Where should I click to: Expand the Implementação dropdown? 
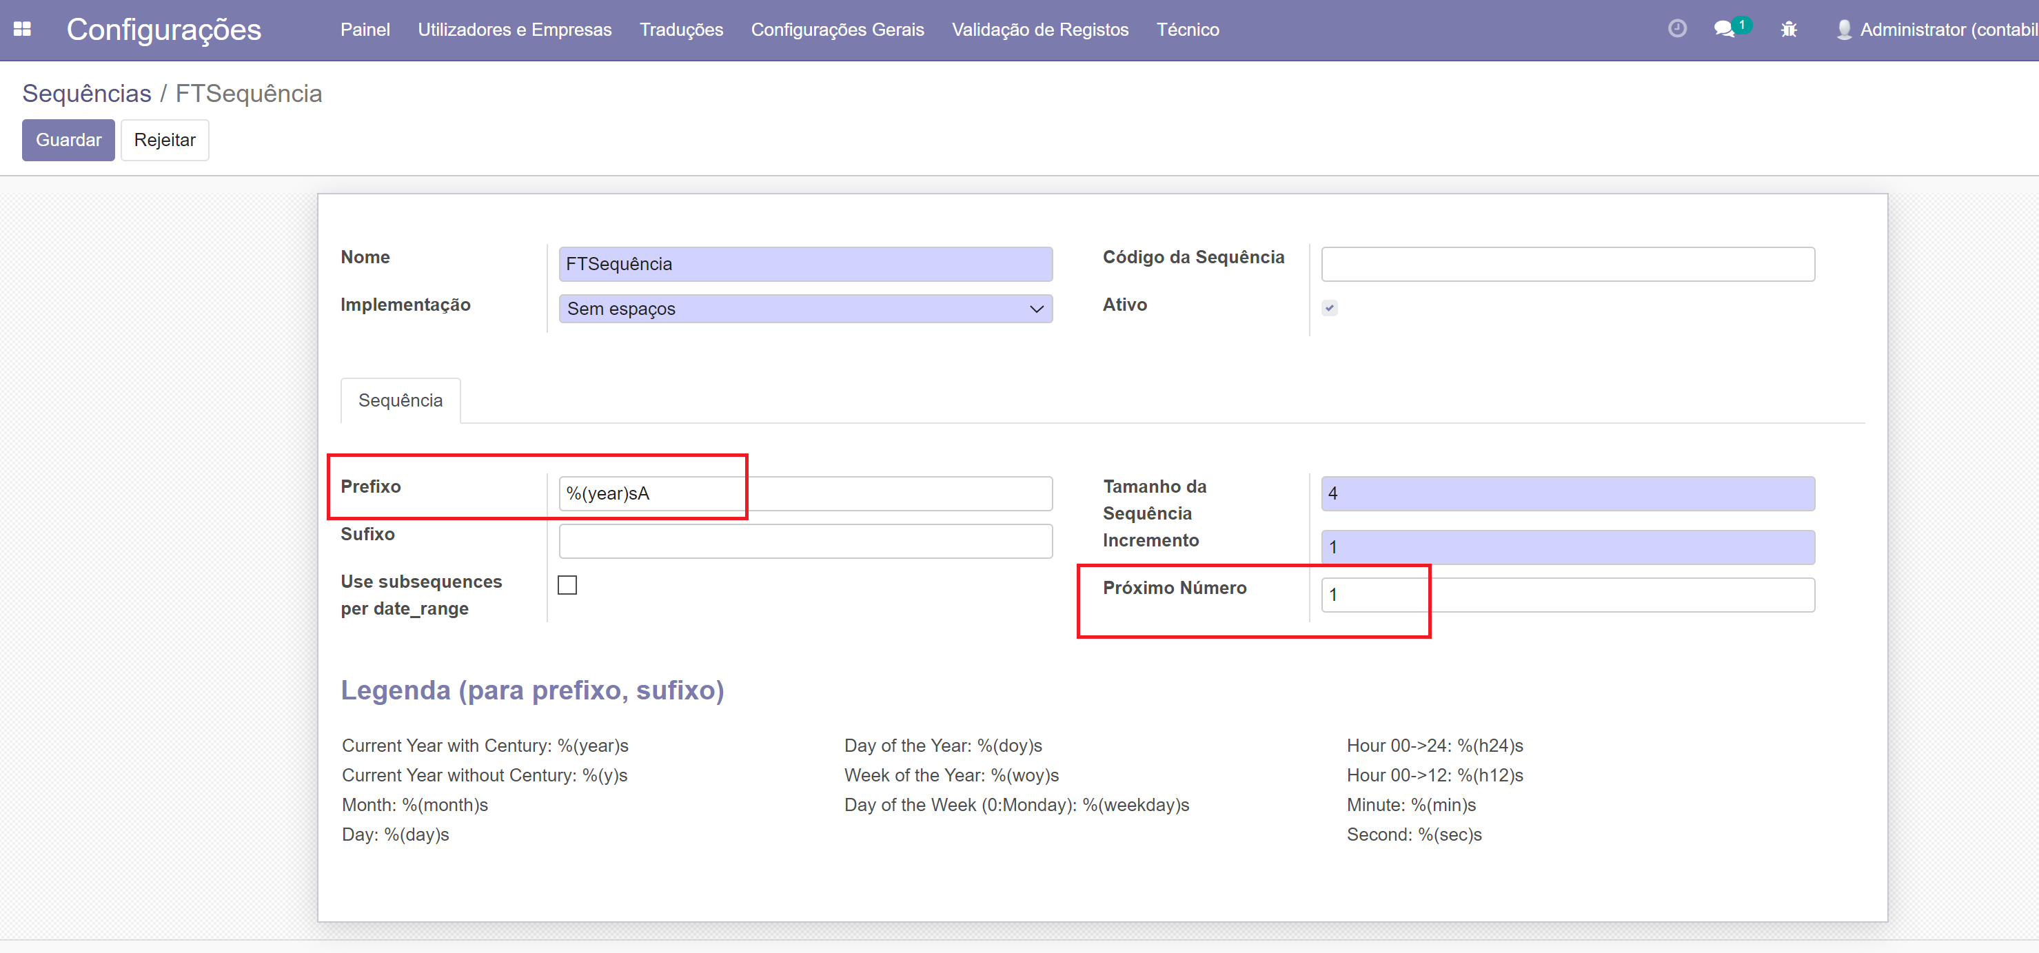point(805,309)
